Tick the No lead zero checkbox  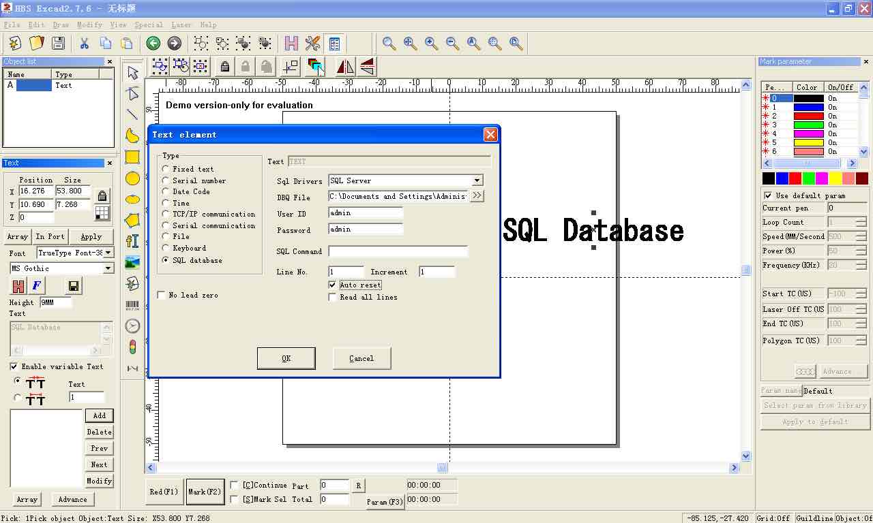point(162,295)
